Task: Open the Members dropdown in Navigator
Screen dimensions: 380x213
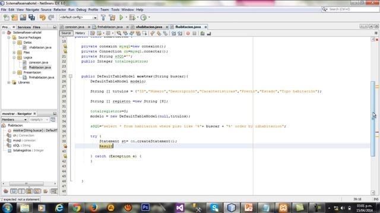Action: point(14,120)
